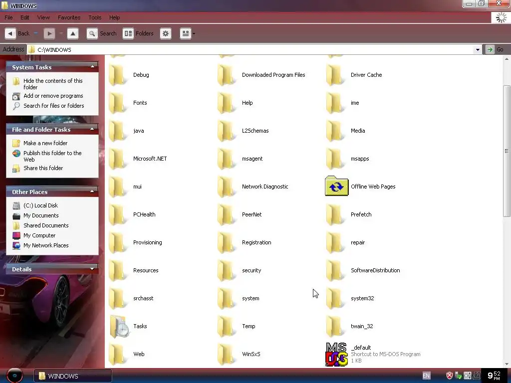This screenshot has width=511, height=383.
Task: Go back using the Back arrow button
Action: (x=10, y=33)
